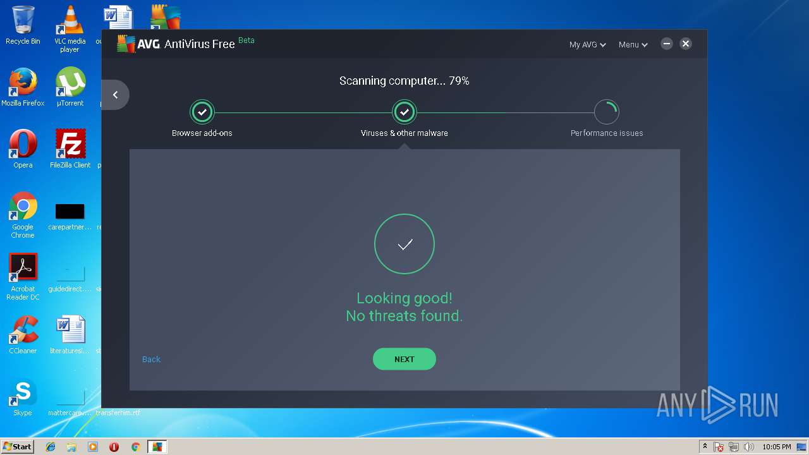Select the Google Chrome desktop shortcut
This screenshot has height=455, width=809.
23,215
